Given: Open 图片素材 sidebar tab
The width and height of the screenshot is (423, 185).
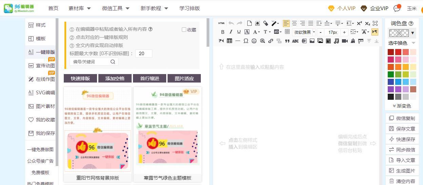Looking at the screenshot, I should pyautogui.click(x=41, y=106).
